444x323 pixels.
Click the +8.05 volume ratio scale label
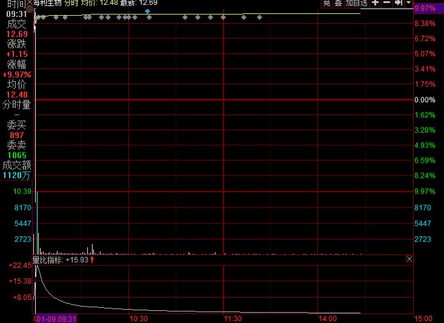point(22,297)
